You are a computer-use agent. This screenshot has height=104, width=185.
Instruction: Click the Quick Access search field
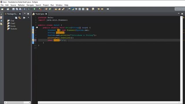[180, 9]
